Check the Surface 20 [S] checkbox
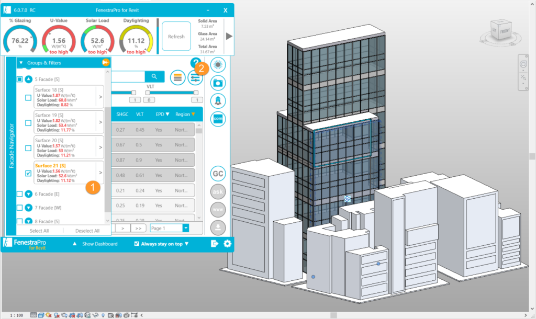536x319 pixels. (x=28, y=148)
